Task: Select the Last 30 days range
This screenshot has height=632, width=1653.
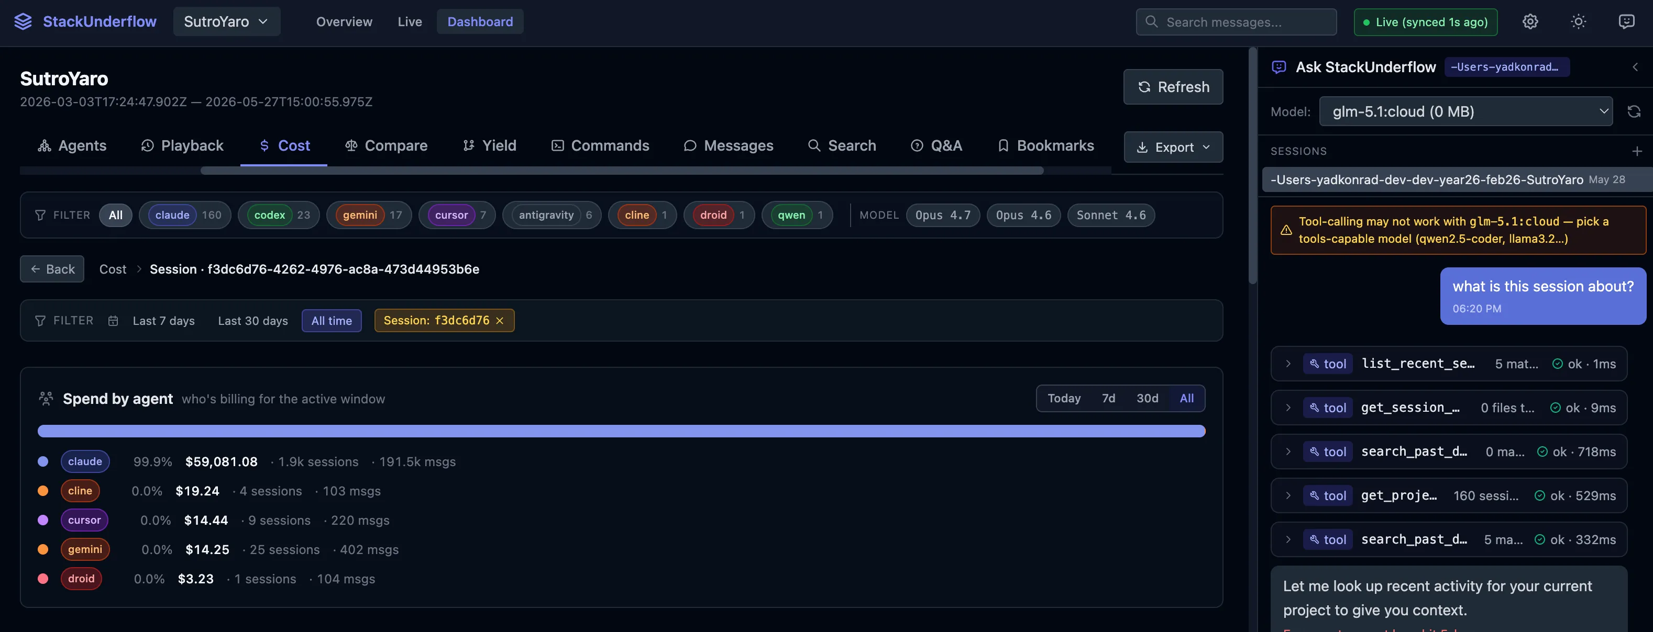Action: [x=253, y=321]
